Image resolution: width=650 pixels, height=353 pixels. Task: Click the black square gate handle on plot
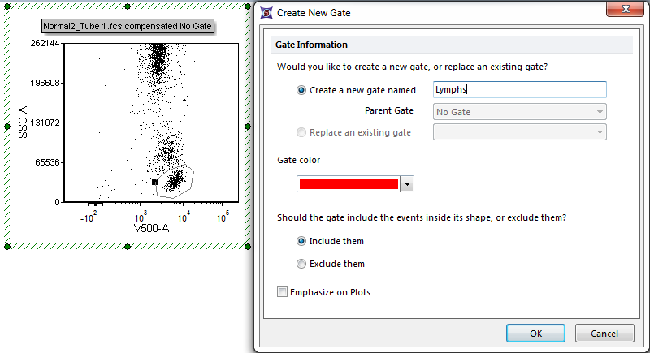pos(154,182)
